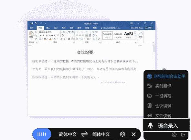191x140 pixels.
Task: Click the Stan JP7 Zhao account name
Action: [x=137, y=28]
